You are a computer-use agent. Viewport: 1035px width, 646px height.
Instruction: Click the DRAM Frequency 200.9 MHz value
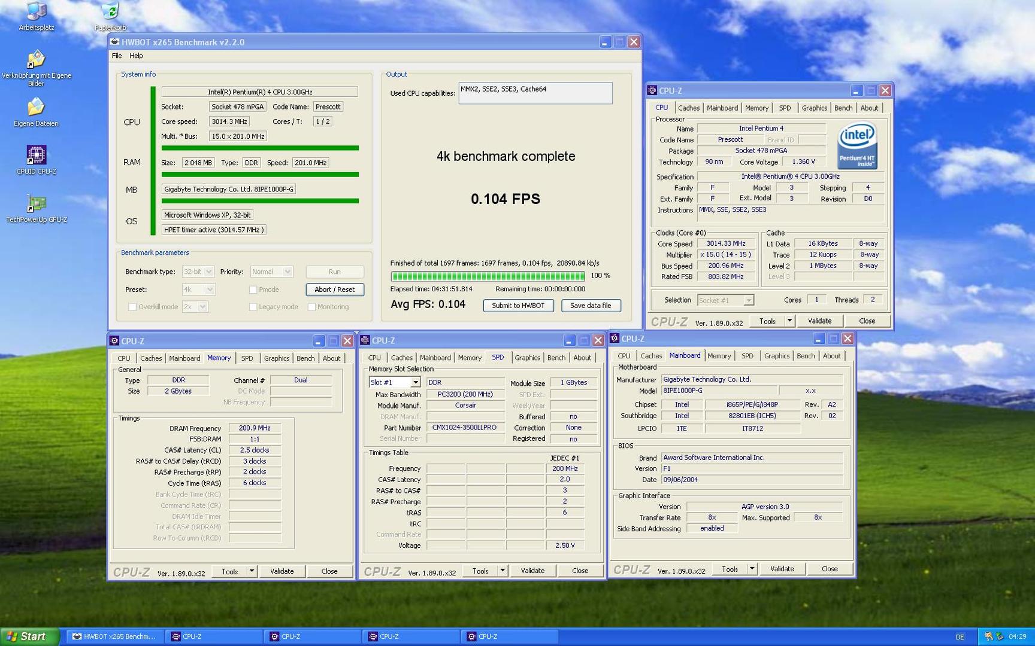[x=255, y=428]
